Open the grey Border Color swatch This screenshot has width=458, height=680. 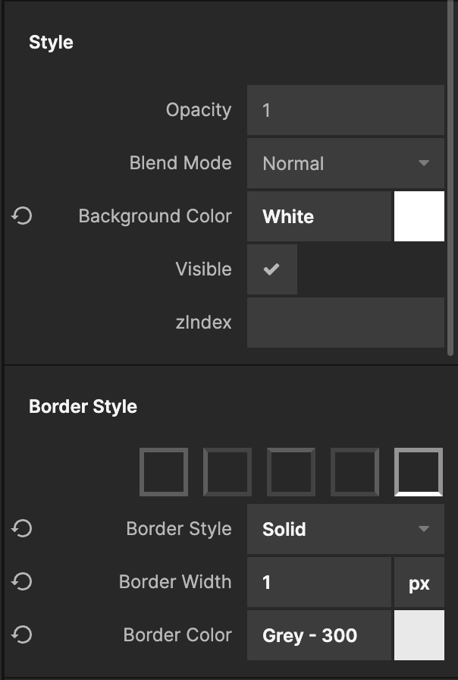point(419,635)
